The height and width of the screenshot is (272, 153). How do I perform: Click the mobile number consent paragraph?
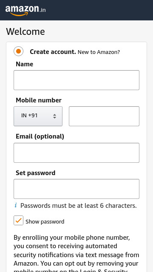click(76, 253)
